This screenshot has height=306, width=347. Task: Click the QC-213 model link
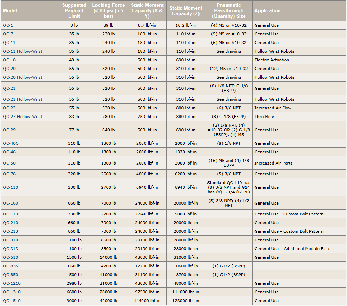[x=10, y=231]
